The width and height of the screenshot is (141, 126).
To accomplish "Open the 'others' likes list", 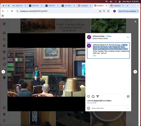I will 109,101.
